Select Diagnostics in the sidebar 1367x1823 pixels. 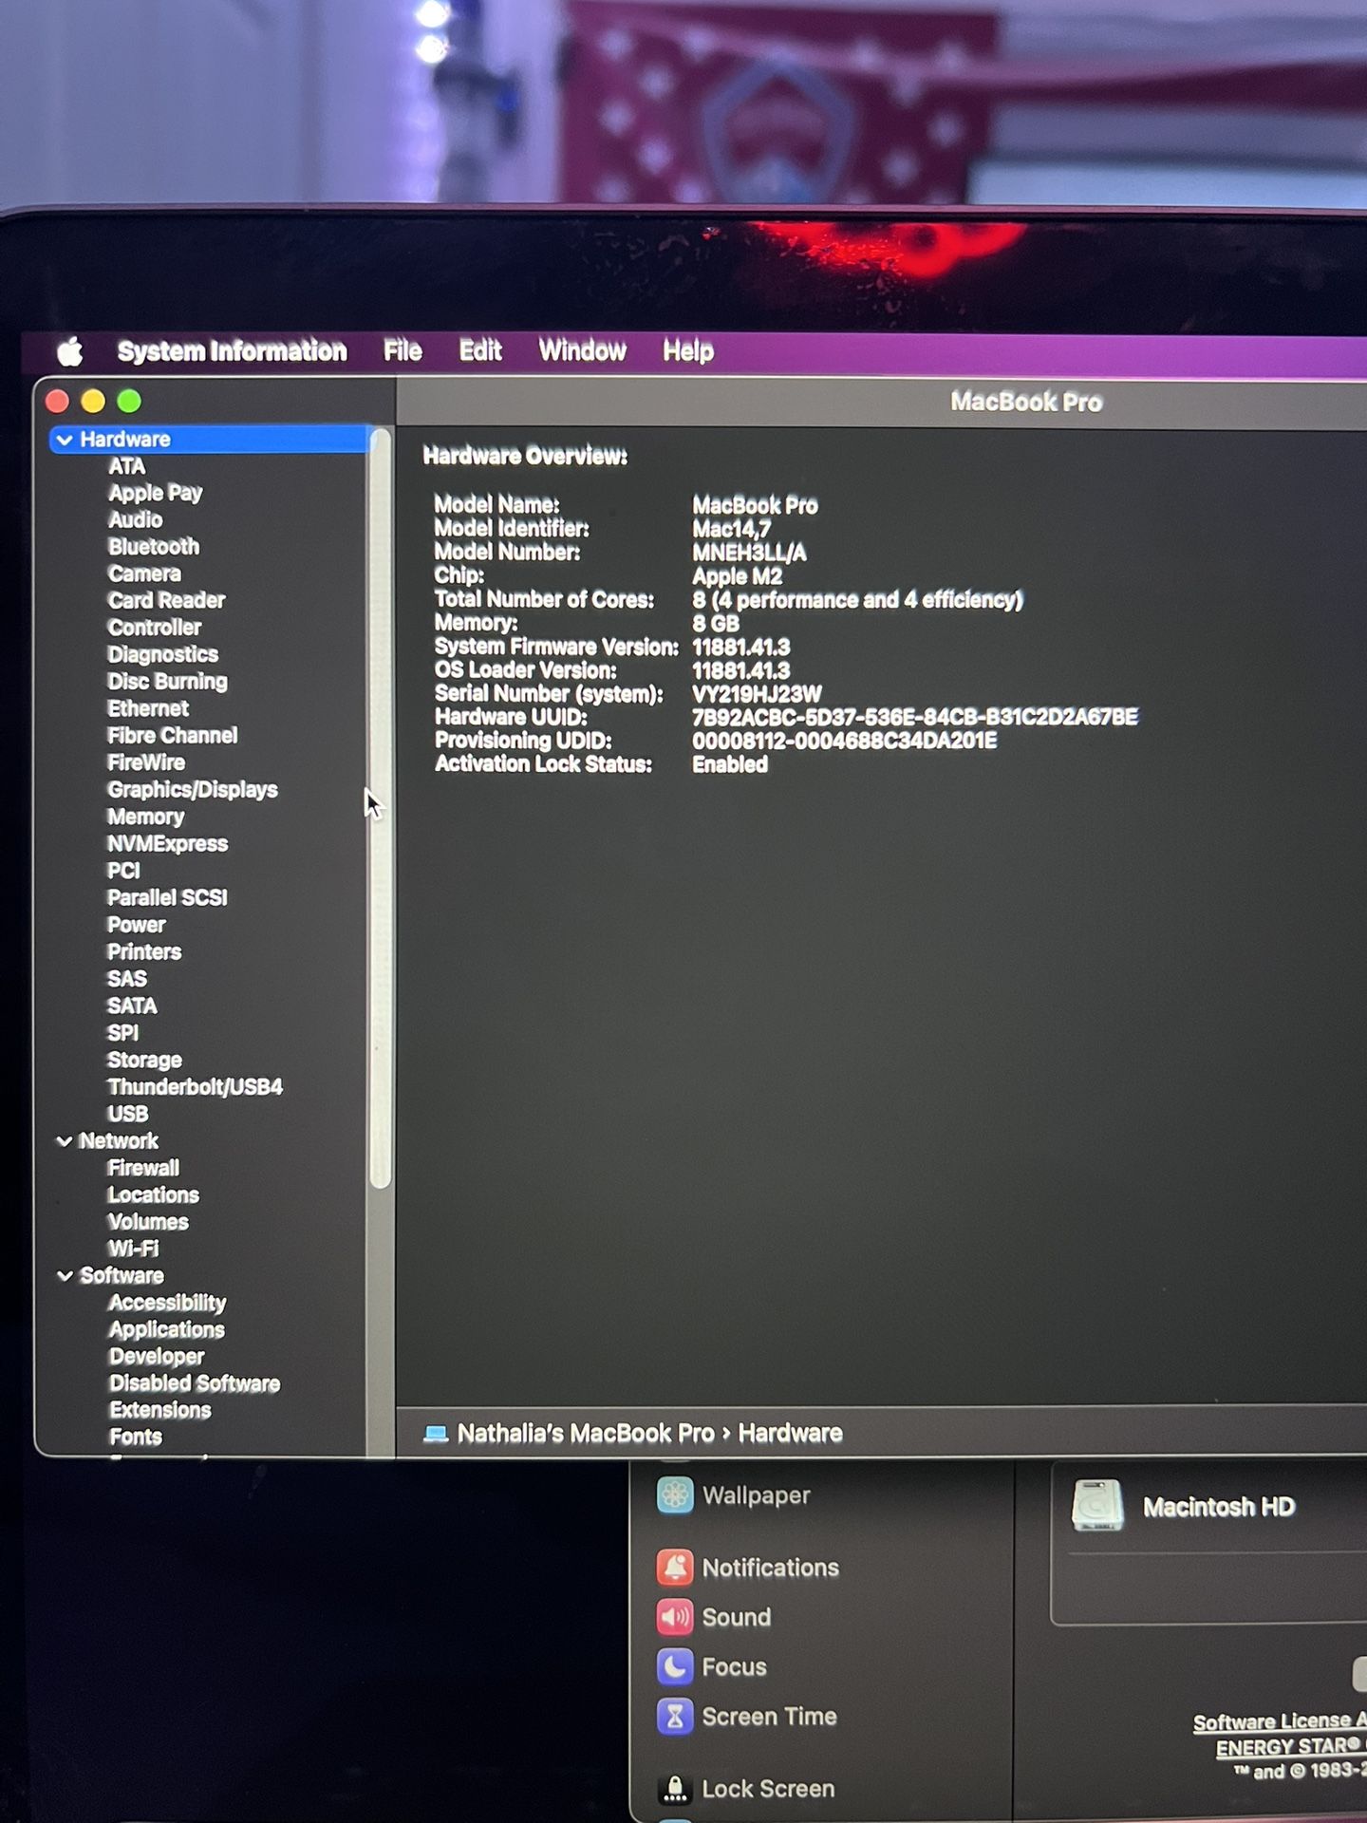coord(163,654)
